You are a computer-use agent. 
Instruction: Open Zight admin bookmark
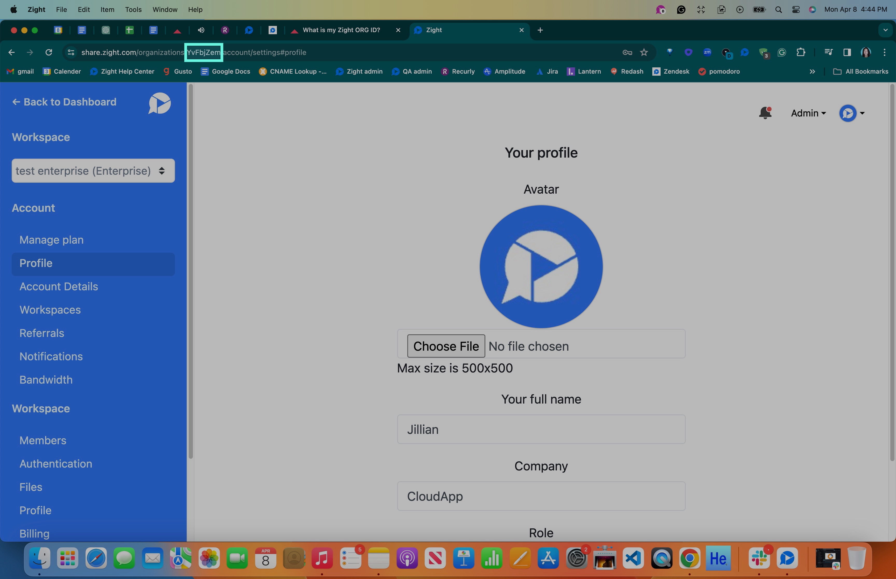point(359,72)
